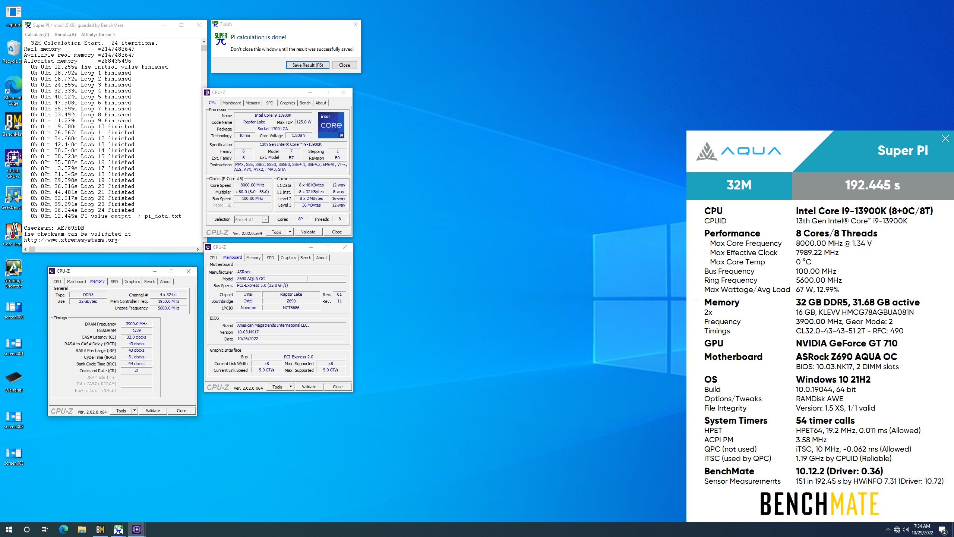
Task: Open Memory tab in CPU-Z Mainboard window
Action: pos(253,258)
